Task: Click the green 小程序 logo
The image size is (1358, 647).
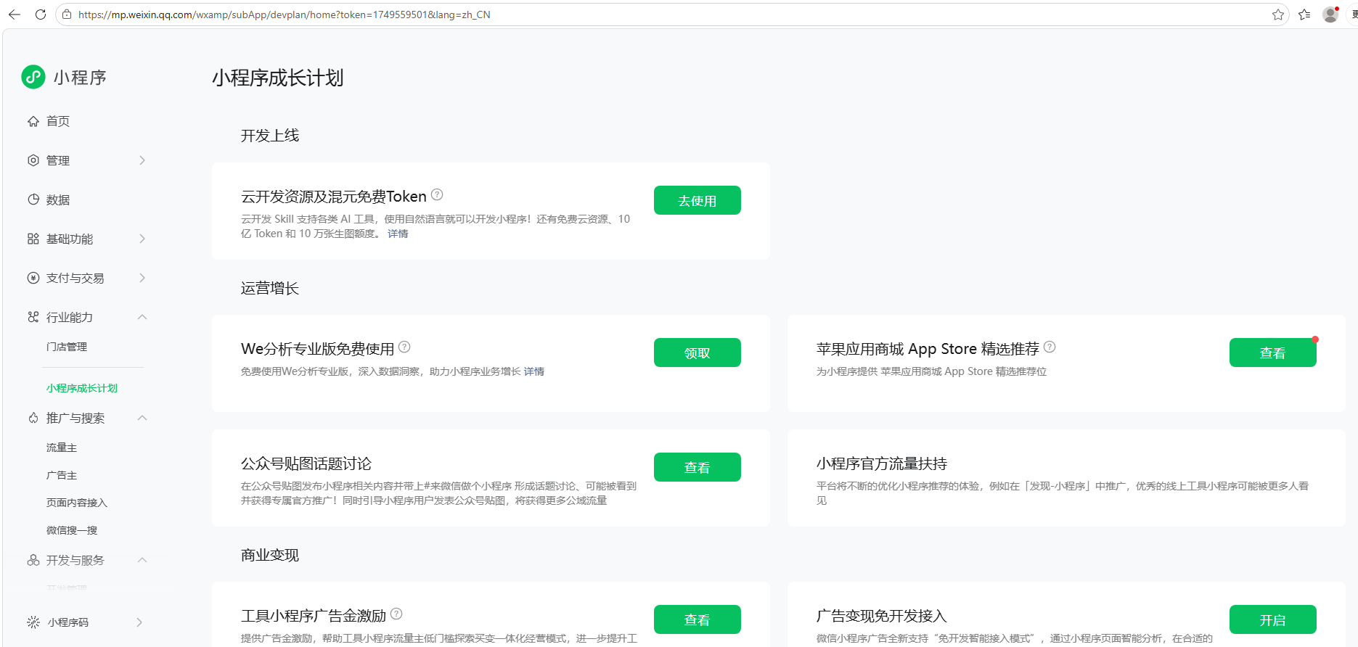Action: pyautogui.click(x=33, y=77)
